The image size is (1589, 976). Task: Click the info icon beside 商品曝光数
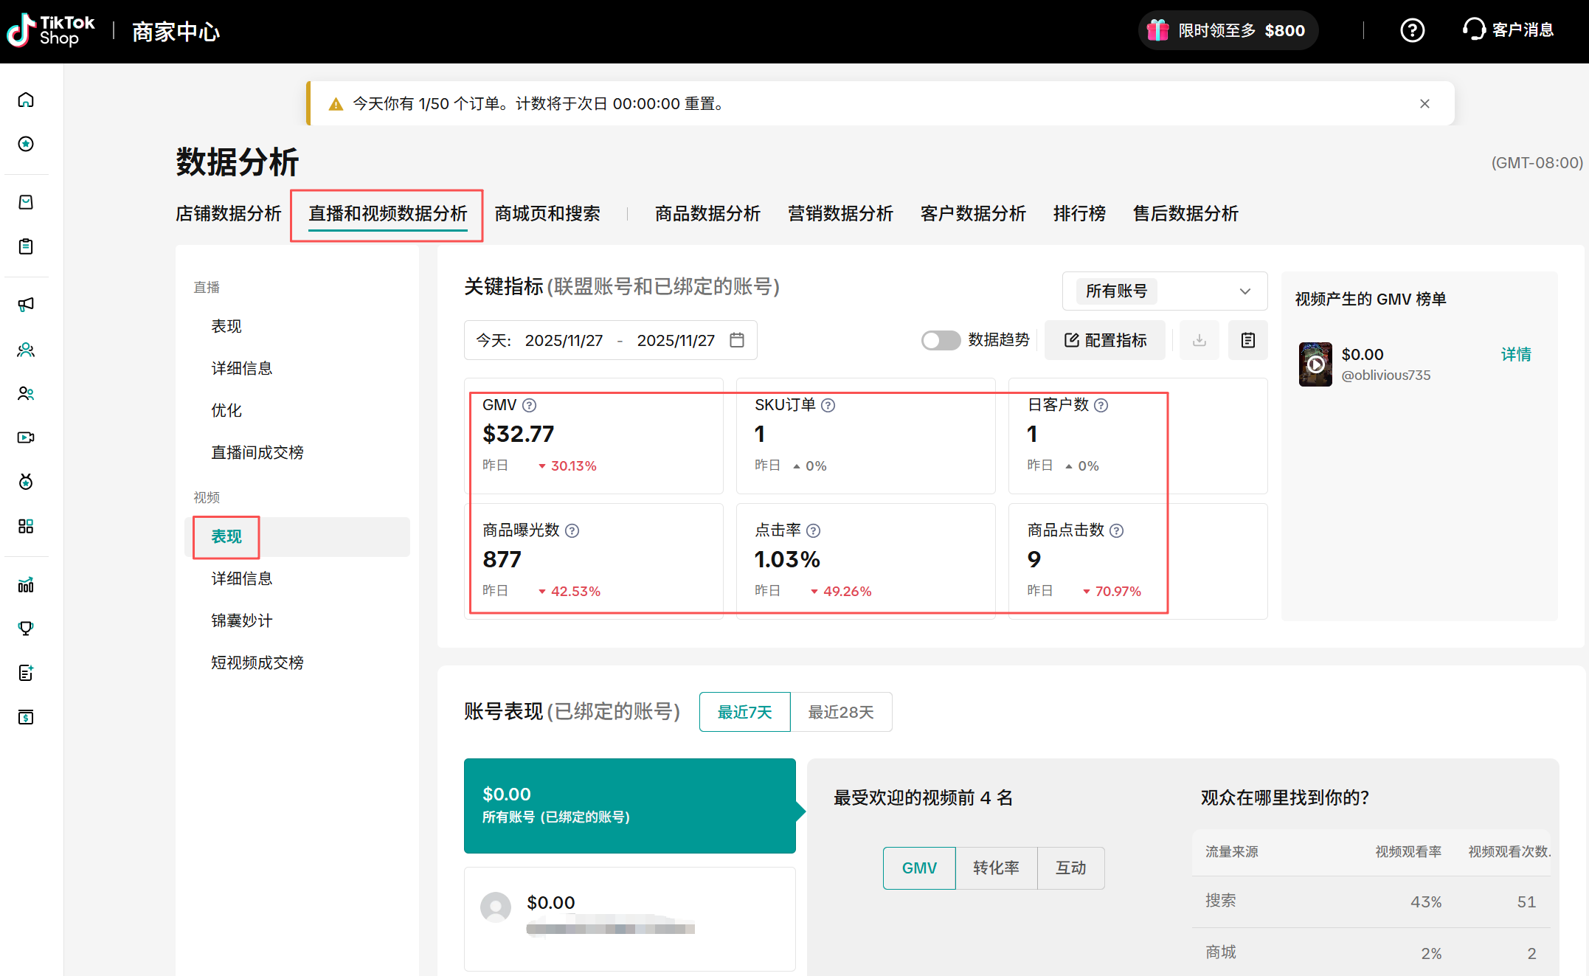[x=572, y=530]
